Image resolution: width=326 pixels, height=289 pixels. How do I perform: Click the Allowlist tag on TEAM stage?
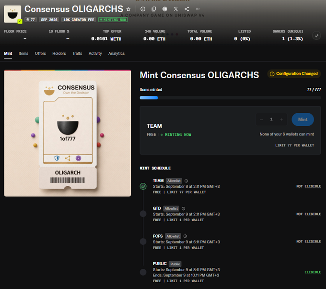tap(174, 181)
